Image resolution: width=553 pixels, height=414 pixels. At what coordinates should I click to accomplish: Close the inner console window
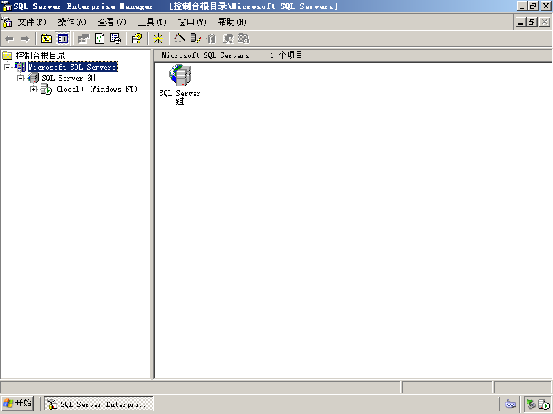pyautogui.click(x=545, y=22)
